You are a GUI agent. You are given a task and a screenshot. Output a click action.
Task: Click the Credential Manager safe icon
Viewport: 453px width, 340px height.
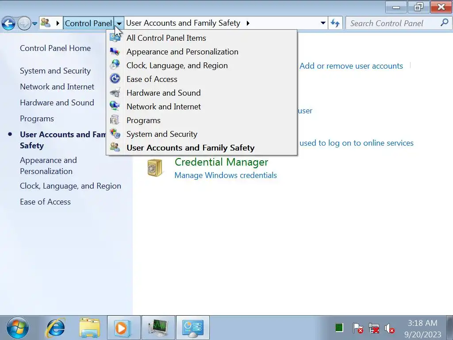point(155,168)
